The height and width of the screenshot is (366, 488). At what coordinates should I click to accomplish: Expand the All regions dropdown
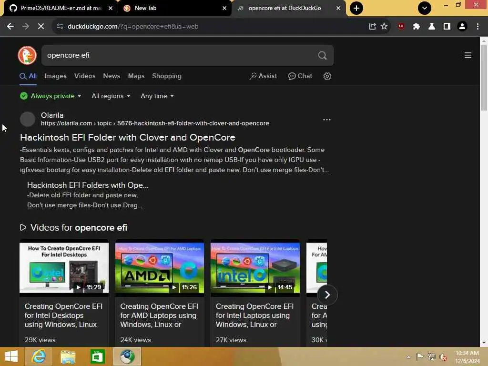coord(111,96)
